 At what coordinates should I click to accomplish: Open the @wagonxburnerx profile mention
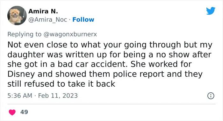point(70,34)
